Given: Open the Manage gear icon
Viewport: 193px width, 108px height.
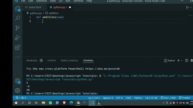Looking at the screenshot, I should 17,91.
